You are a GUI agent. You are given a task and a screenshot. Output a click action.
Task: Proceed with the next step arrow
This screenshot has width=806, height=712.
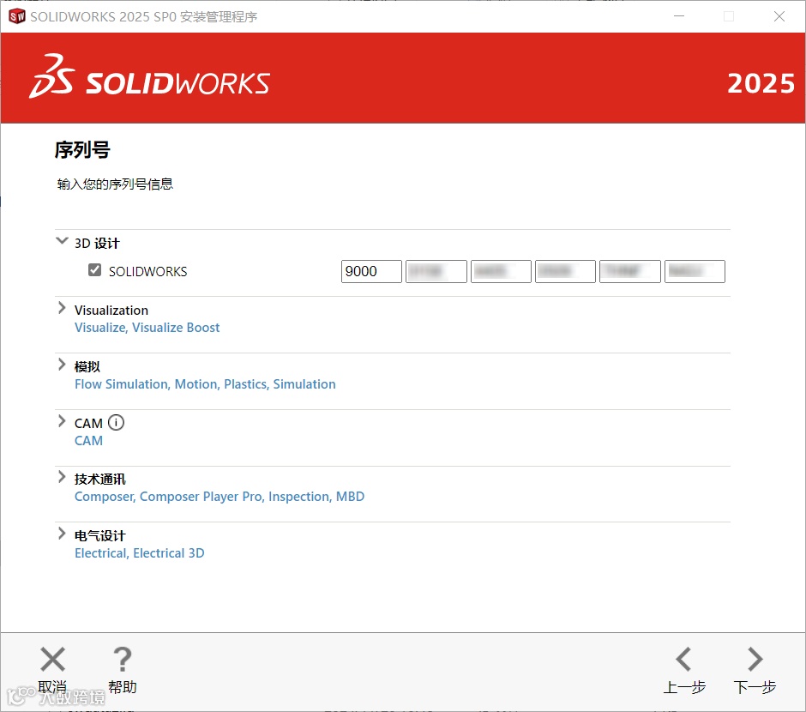(755, 659)
